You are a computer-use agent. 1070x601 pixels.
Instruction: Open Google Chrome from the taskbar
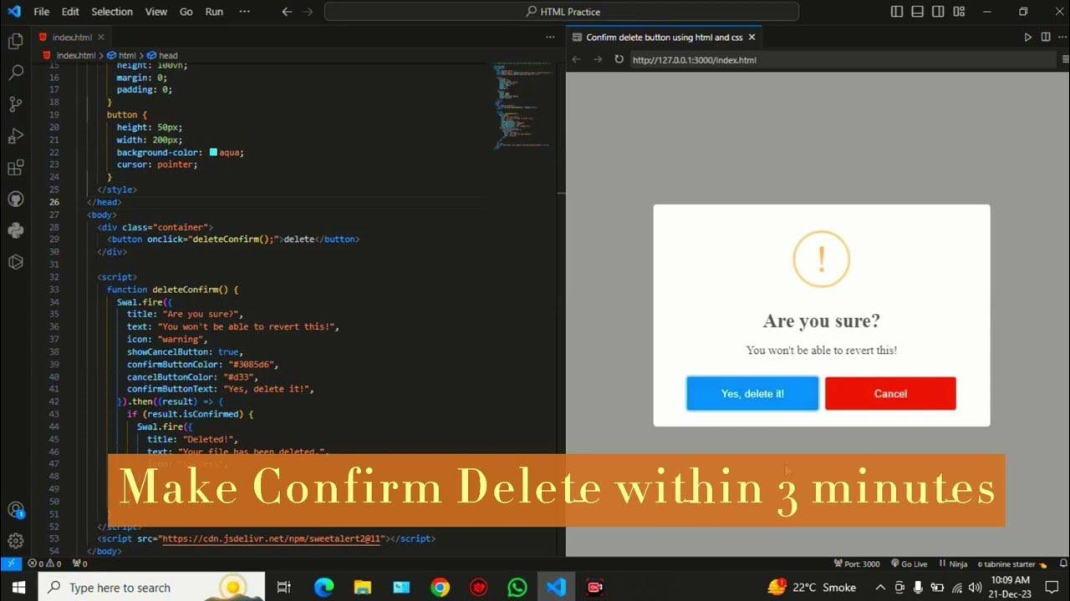pos(440,588)
